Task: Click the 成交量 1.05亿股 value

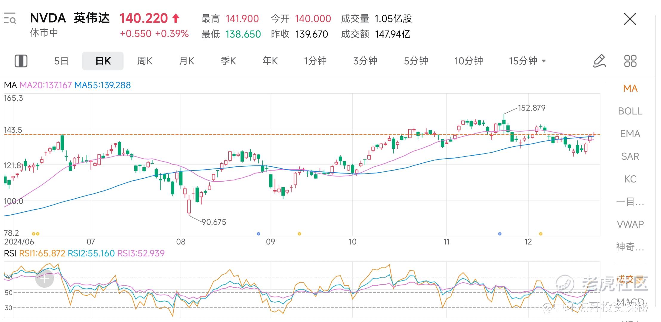Action: pos(393,19)
